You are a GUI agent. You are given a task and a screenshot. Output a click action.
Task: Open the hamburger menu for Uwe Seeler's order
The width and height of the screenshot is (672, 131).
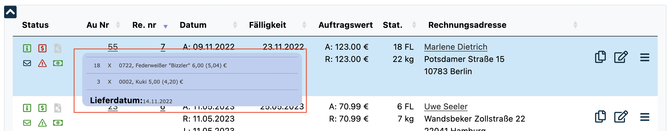pyautogui.click(x=645, y=117)
